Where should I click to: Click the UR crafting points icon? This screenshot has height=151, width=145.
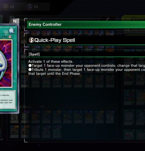pyautogui.click(x=30, y=7)
